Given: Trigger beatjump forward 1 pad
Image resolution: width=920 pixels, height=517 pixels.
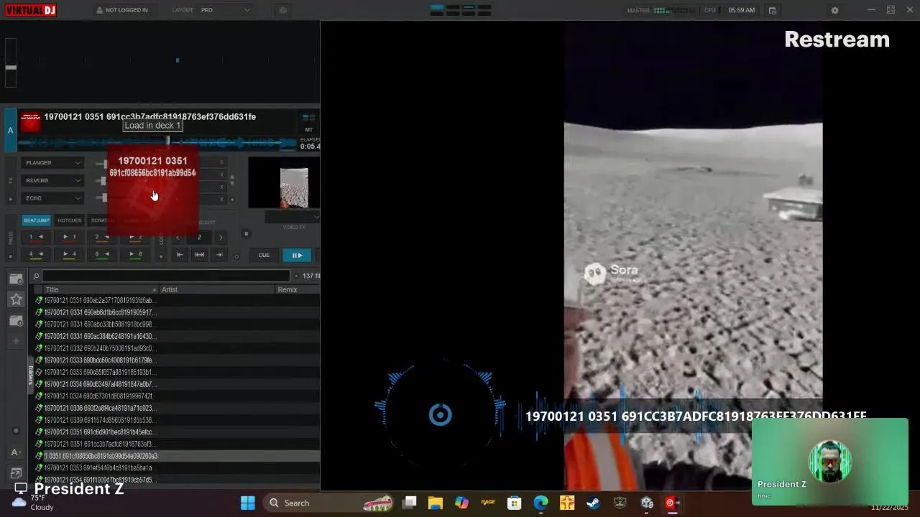Looking at the screenshot, I should coord(69,237).
